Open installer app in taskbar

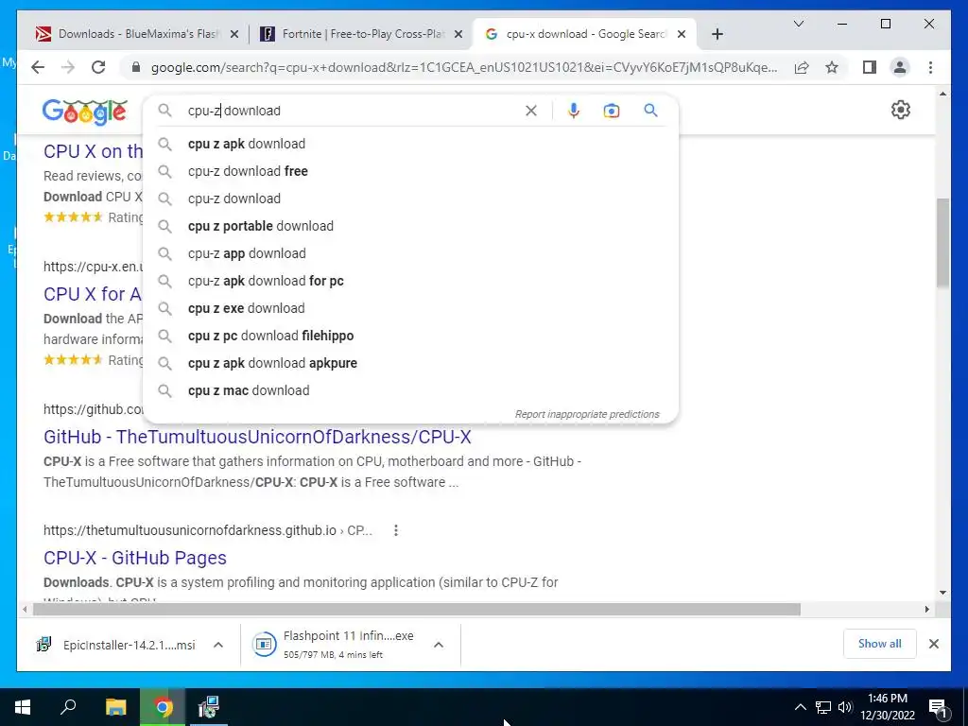pyautogui.click(x=209, y=707)
